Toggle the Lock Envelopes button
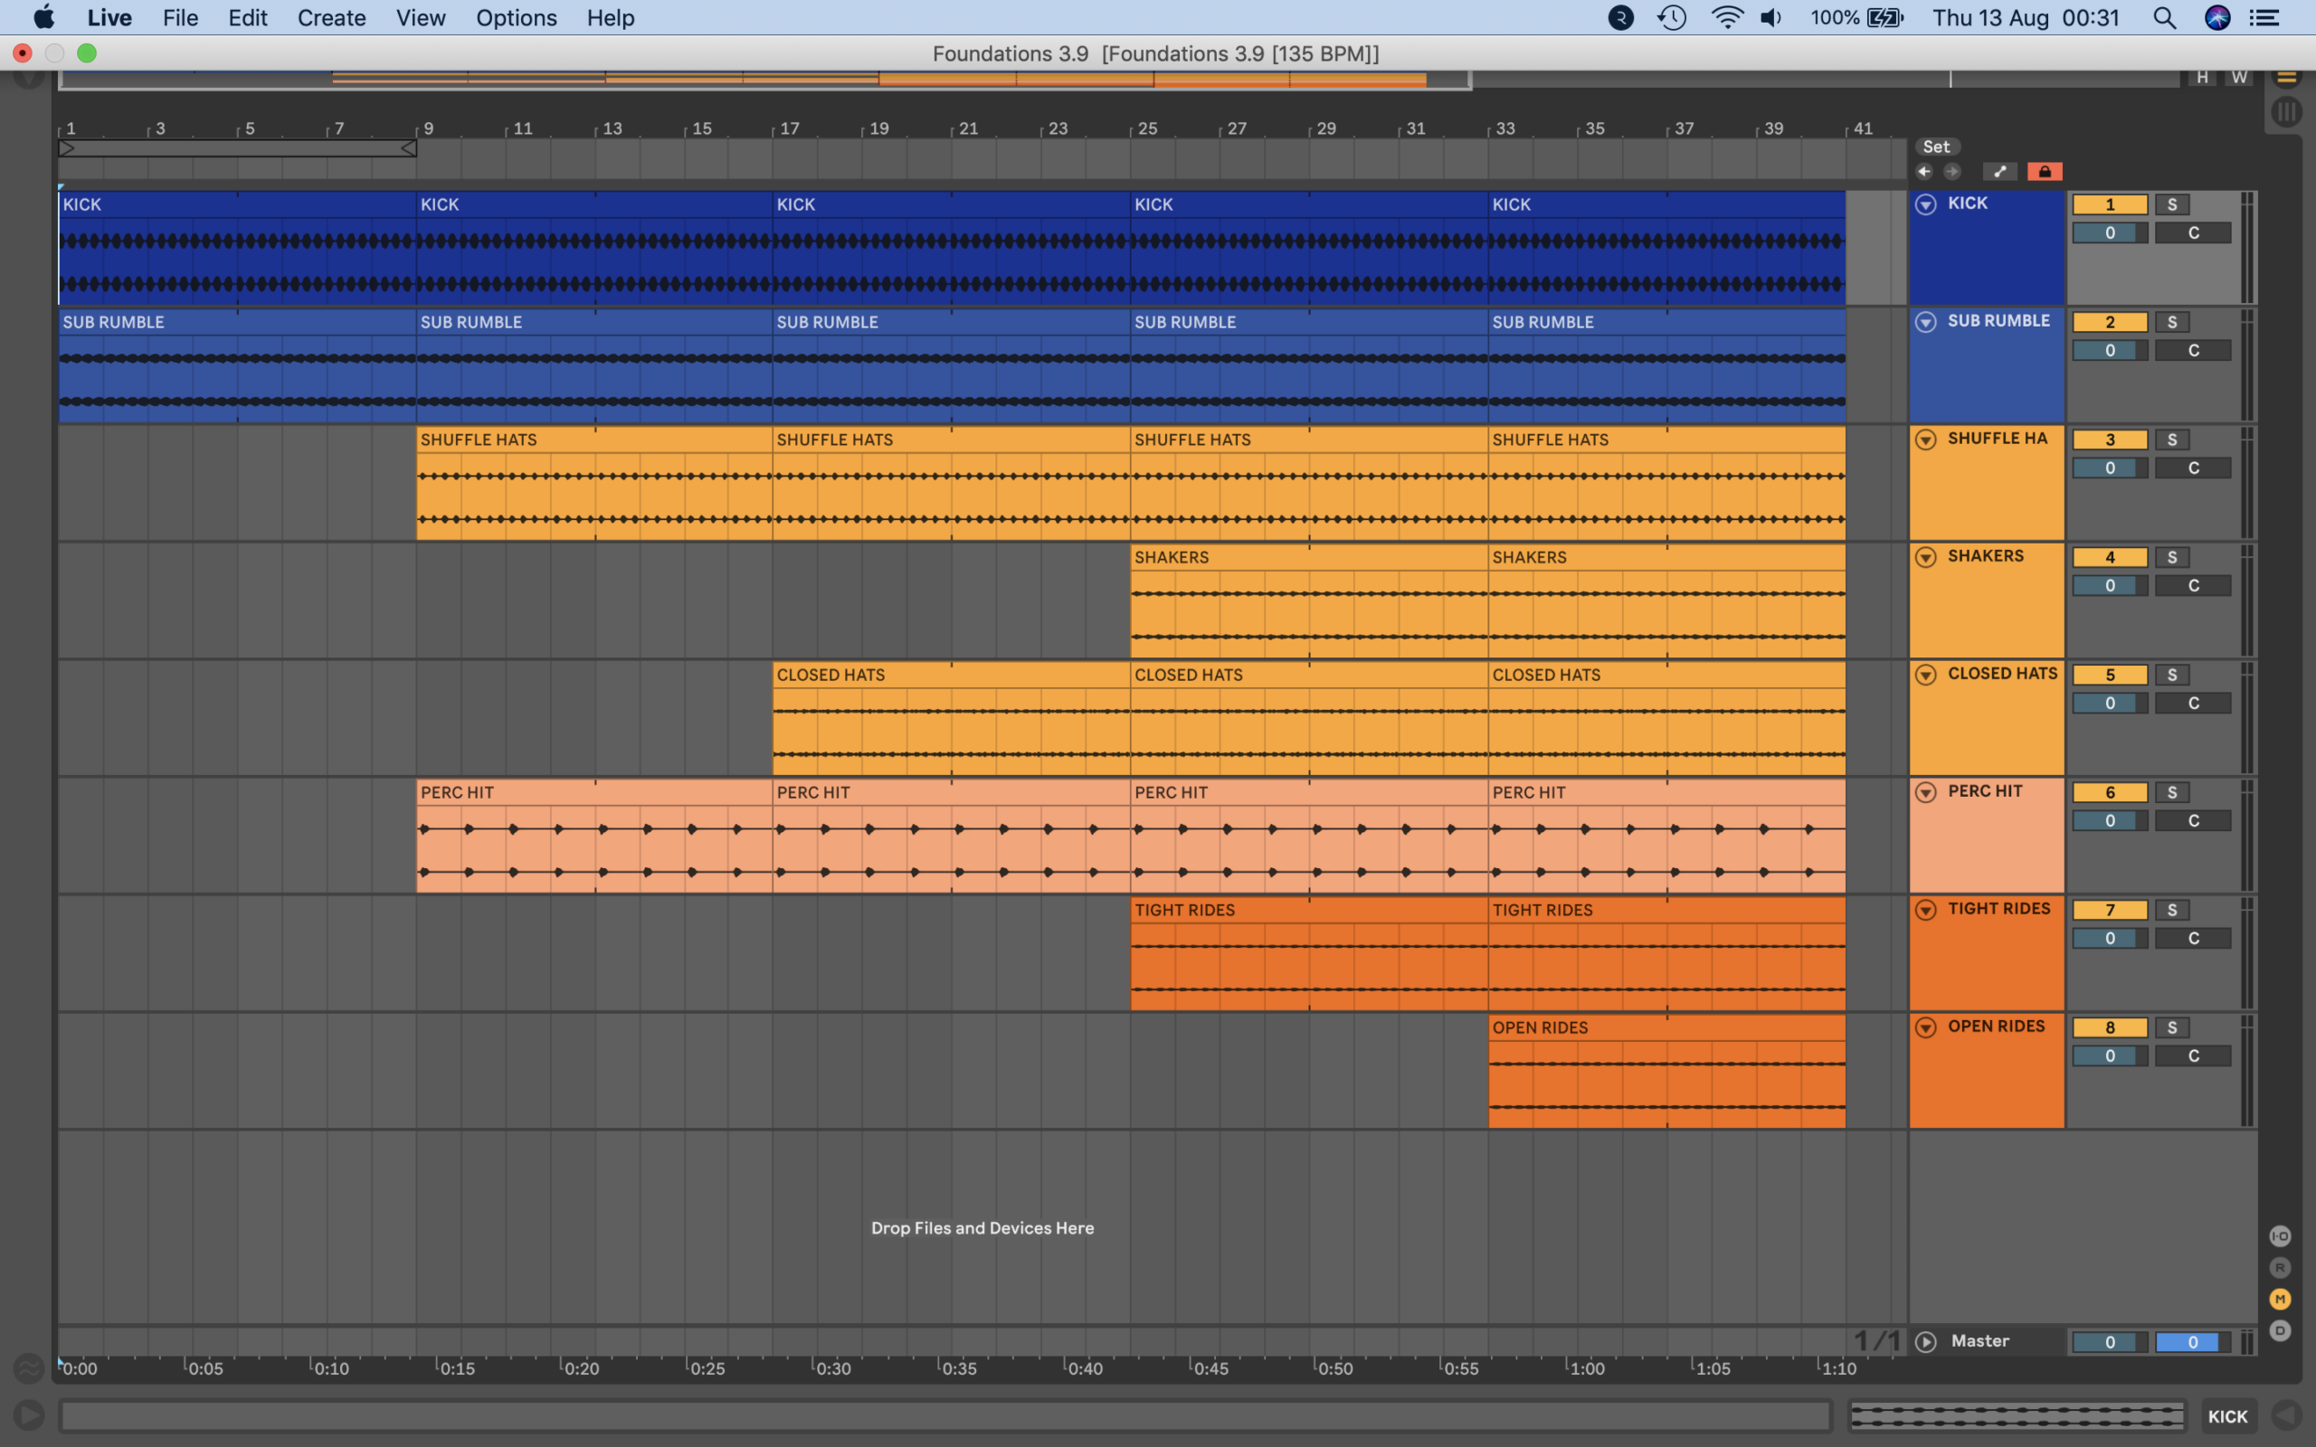 [x=2045, y=172]
